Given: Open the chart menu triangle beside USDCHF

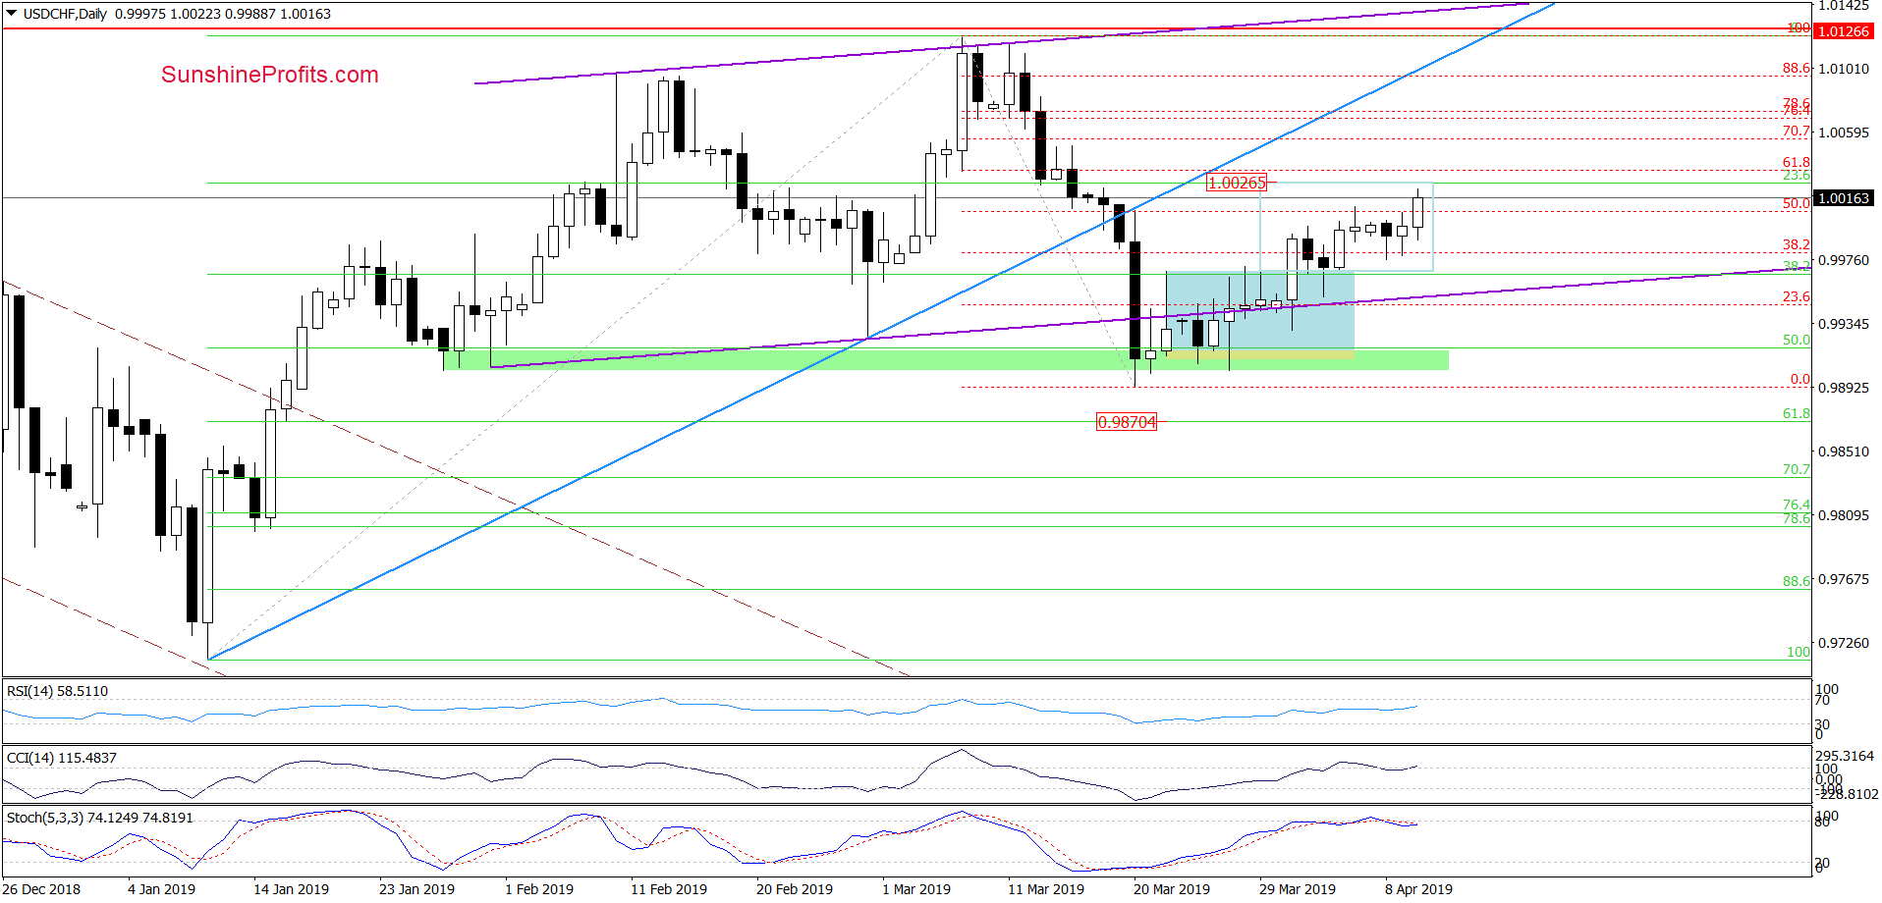Looking at the screenshot, I should tap(11, 14).
